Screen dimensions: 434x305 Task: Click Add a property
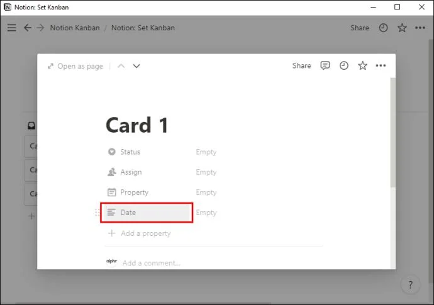pos(139,233)
